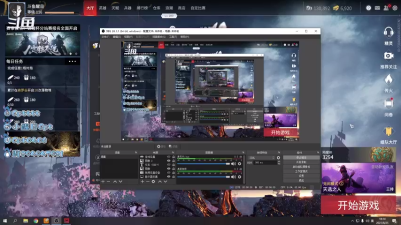Open the OBS 编辑(E) menu
This screenshot has width=401, height=225.
click(x=117, y=37)
